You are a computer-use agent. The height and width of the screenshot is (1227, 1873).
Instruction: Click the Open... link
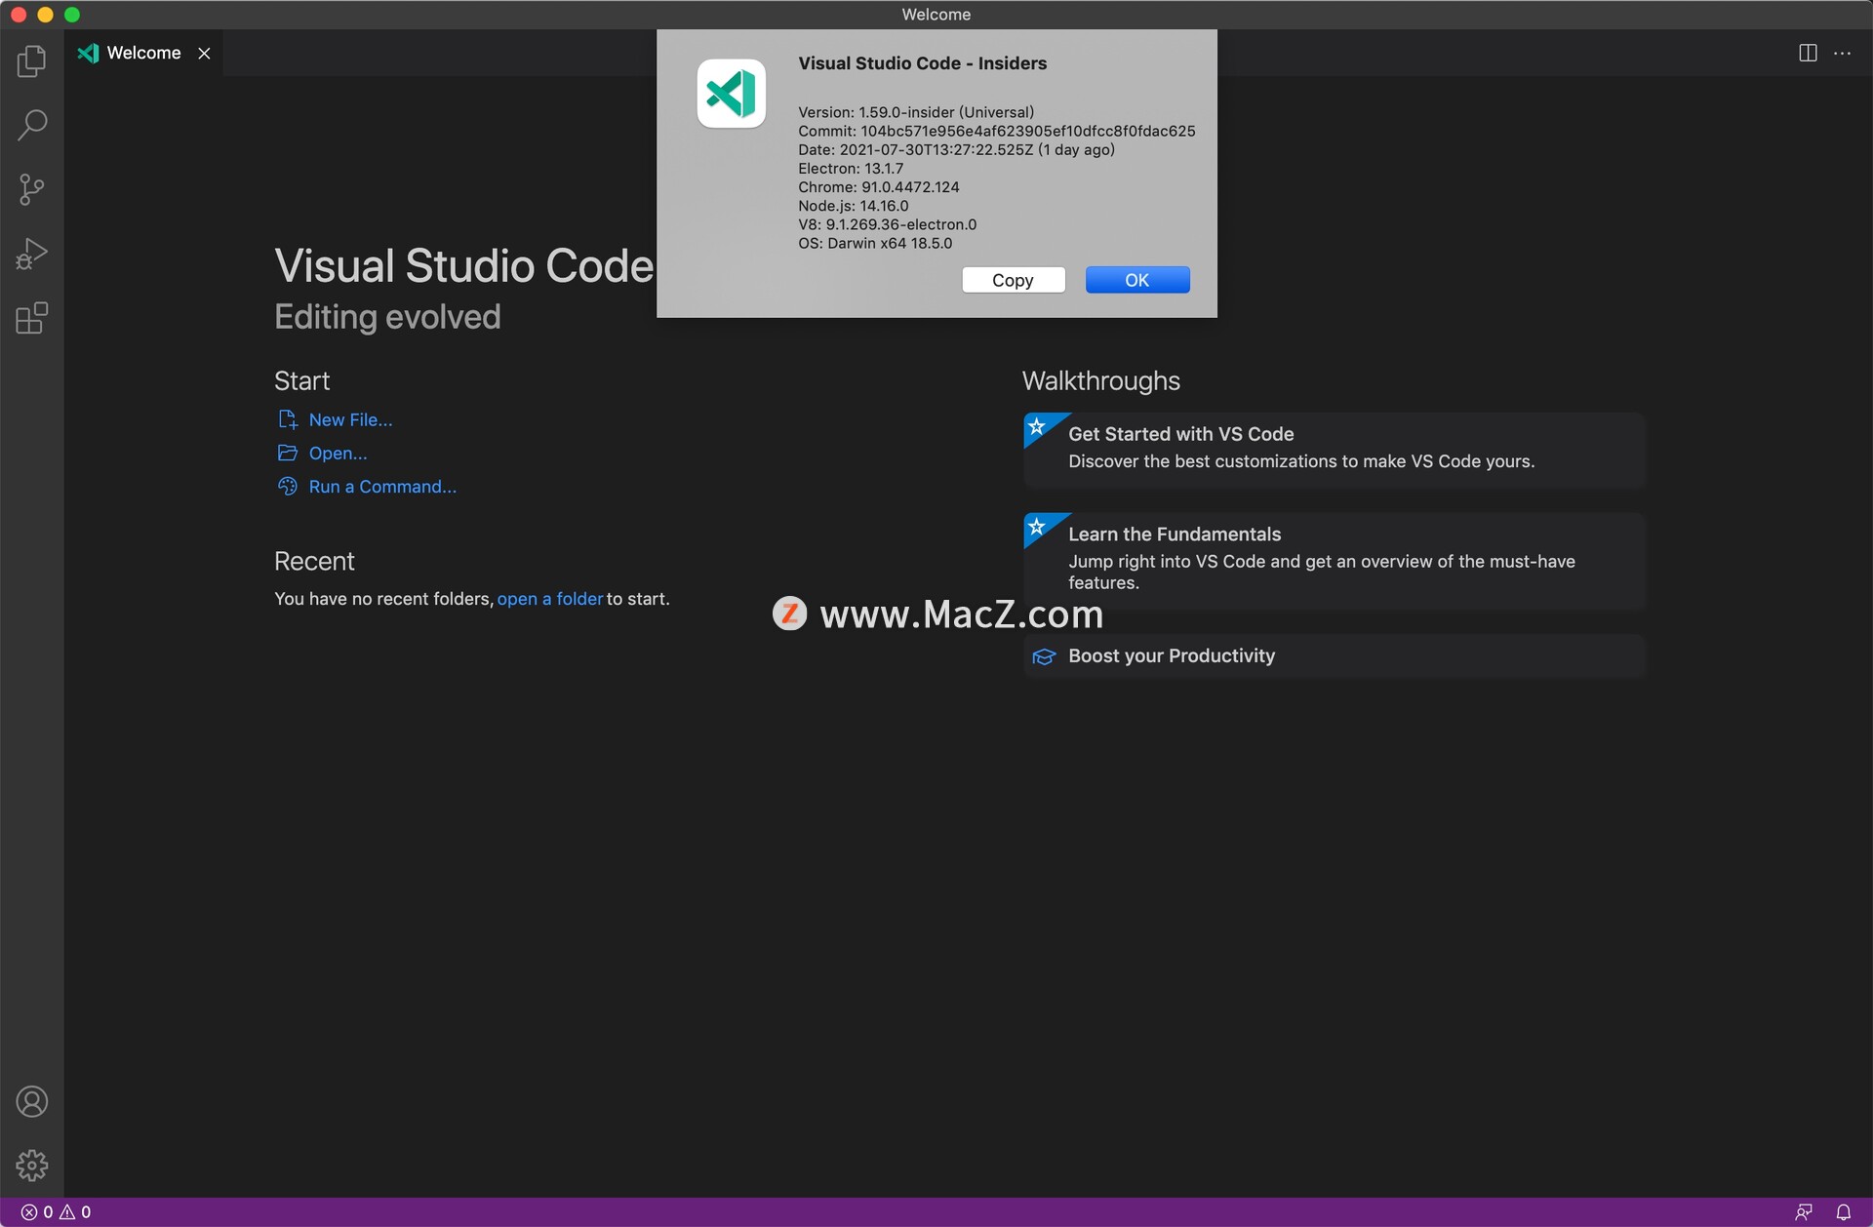pyautogui.click(x=338, y=453)
